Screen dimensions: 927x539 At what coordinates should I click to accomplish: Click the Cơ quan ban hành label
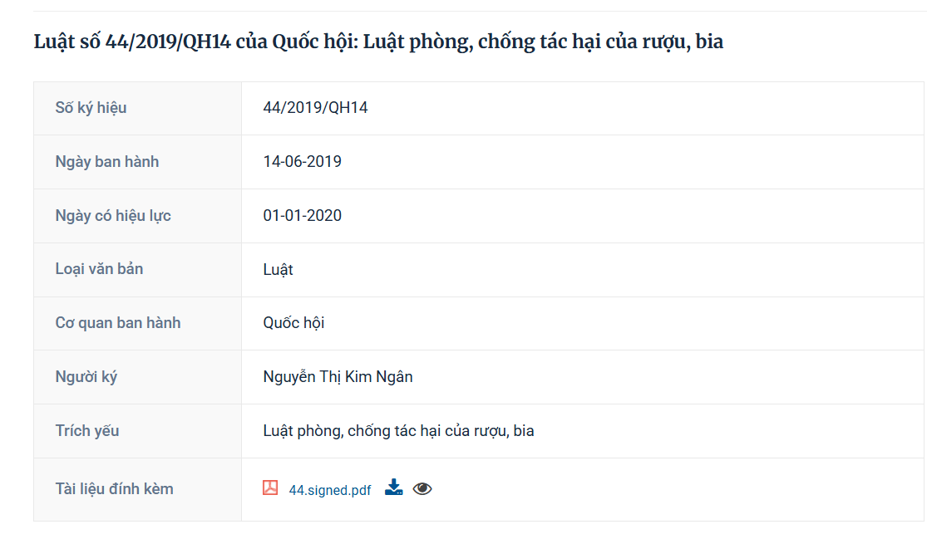(118, 323)
